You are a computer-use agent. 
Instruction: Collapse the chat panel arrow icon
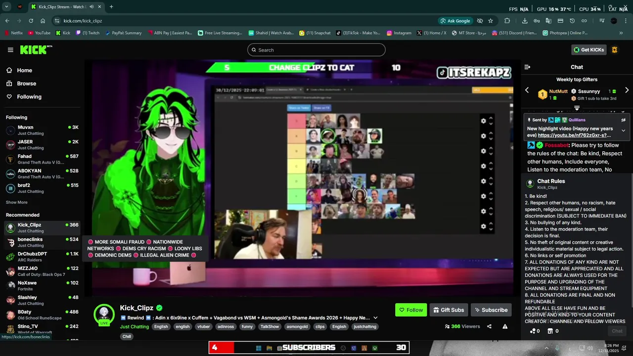(x=527, y=67)
